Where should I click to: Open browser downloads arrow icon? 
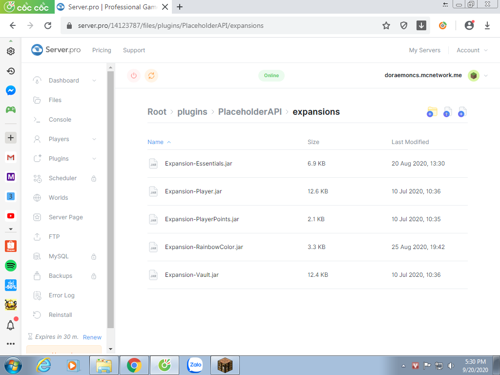487,25
